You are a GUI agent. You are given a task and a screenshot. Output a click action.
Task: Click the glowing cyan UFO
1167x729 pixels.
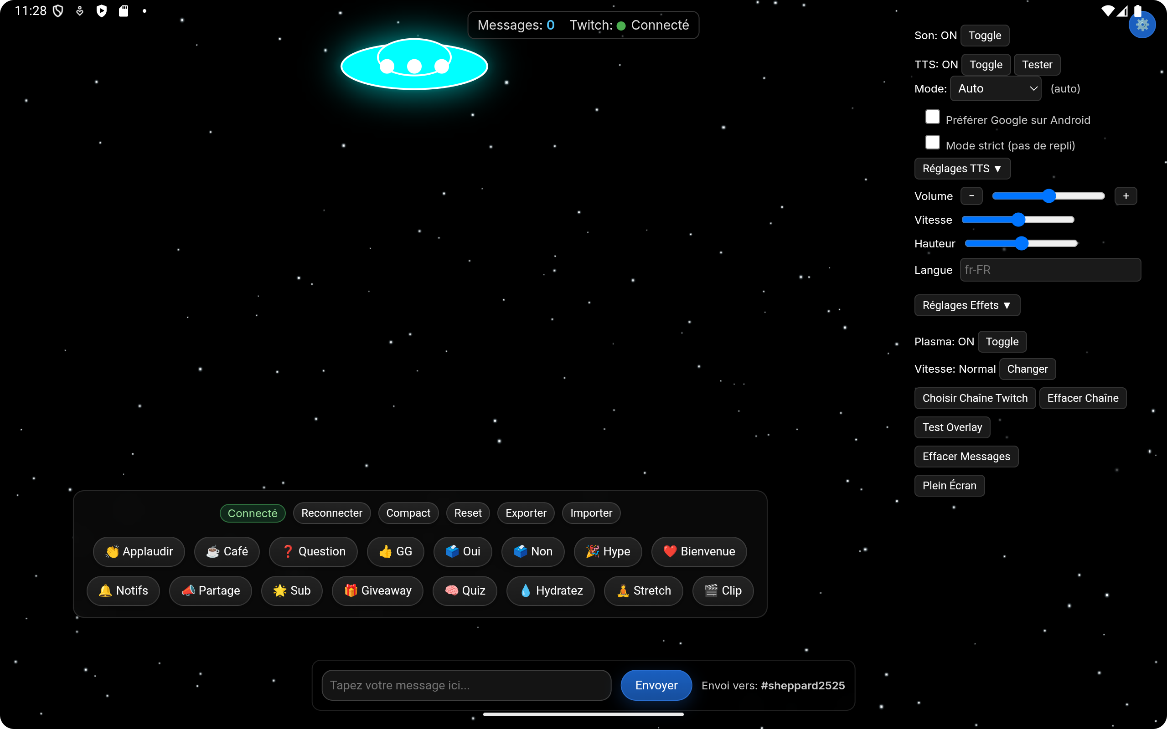pos(414,65)
